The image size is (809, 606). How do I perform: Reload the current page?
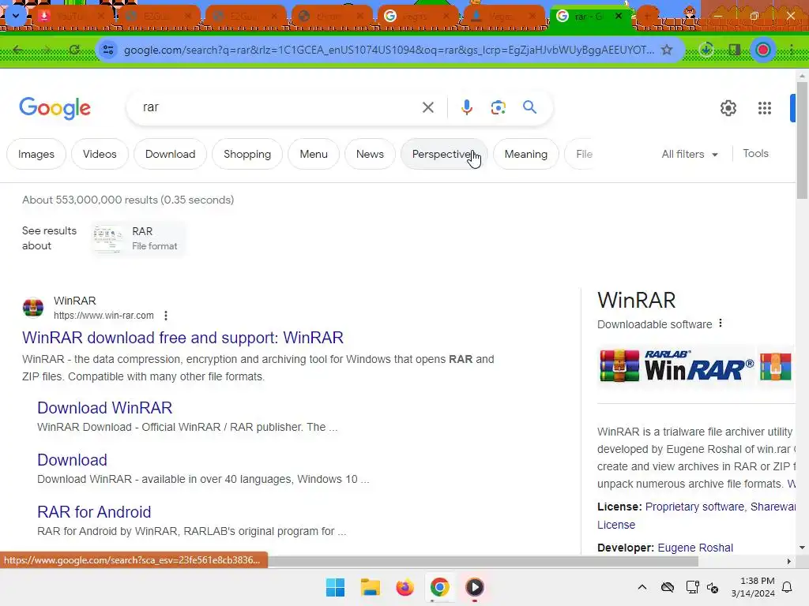(74, 50)
